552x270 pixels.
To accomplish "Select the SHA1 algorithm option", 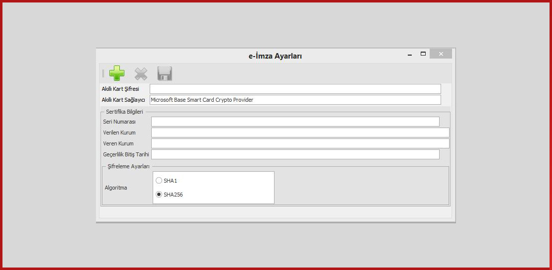I will (159, 181).
